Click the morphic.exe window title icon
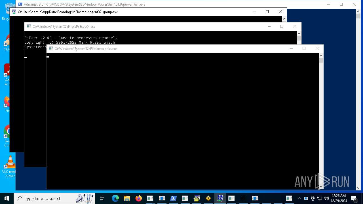 (x=51, y=49)
